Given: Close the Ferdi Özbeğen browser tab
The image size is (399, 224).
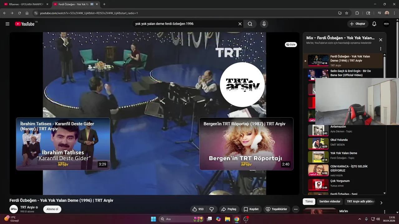Looking at the screenshot, I should coord(97,4).
